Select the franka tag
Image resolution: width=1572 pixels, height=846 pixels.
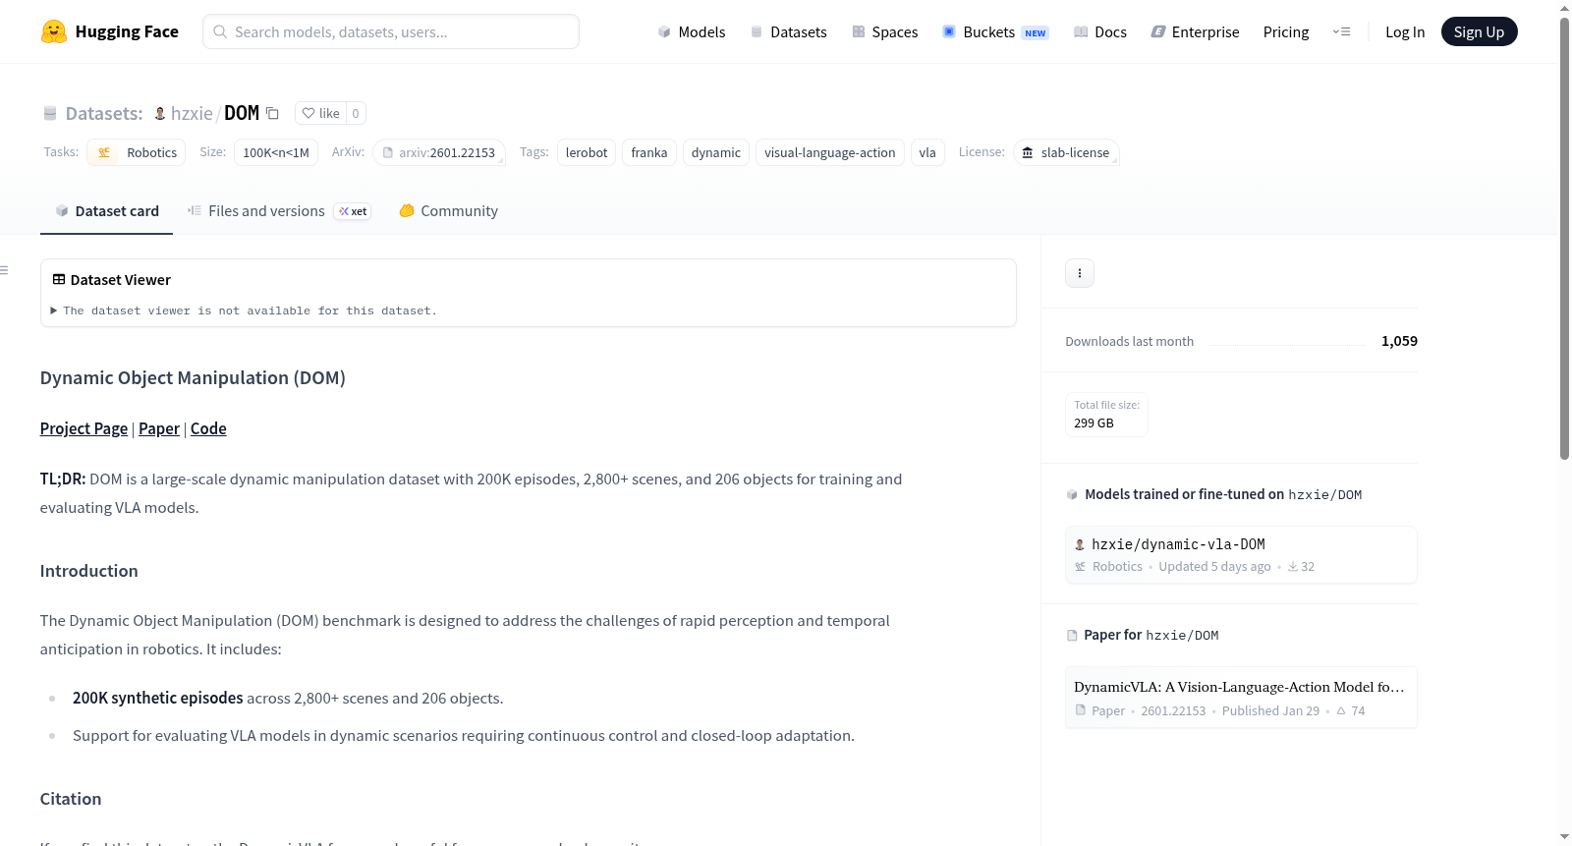649,152
